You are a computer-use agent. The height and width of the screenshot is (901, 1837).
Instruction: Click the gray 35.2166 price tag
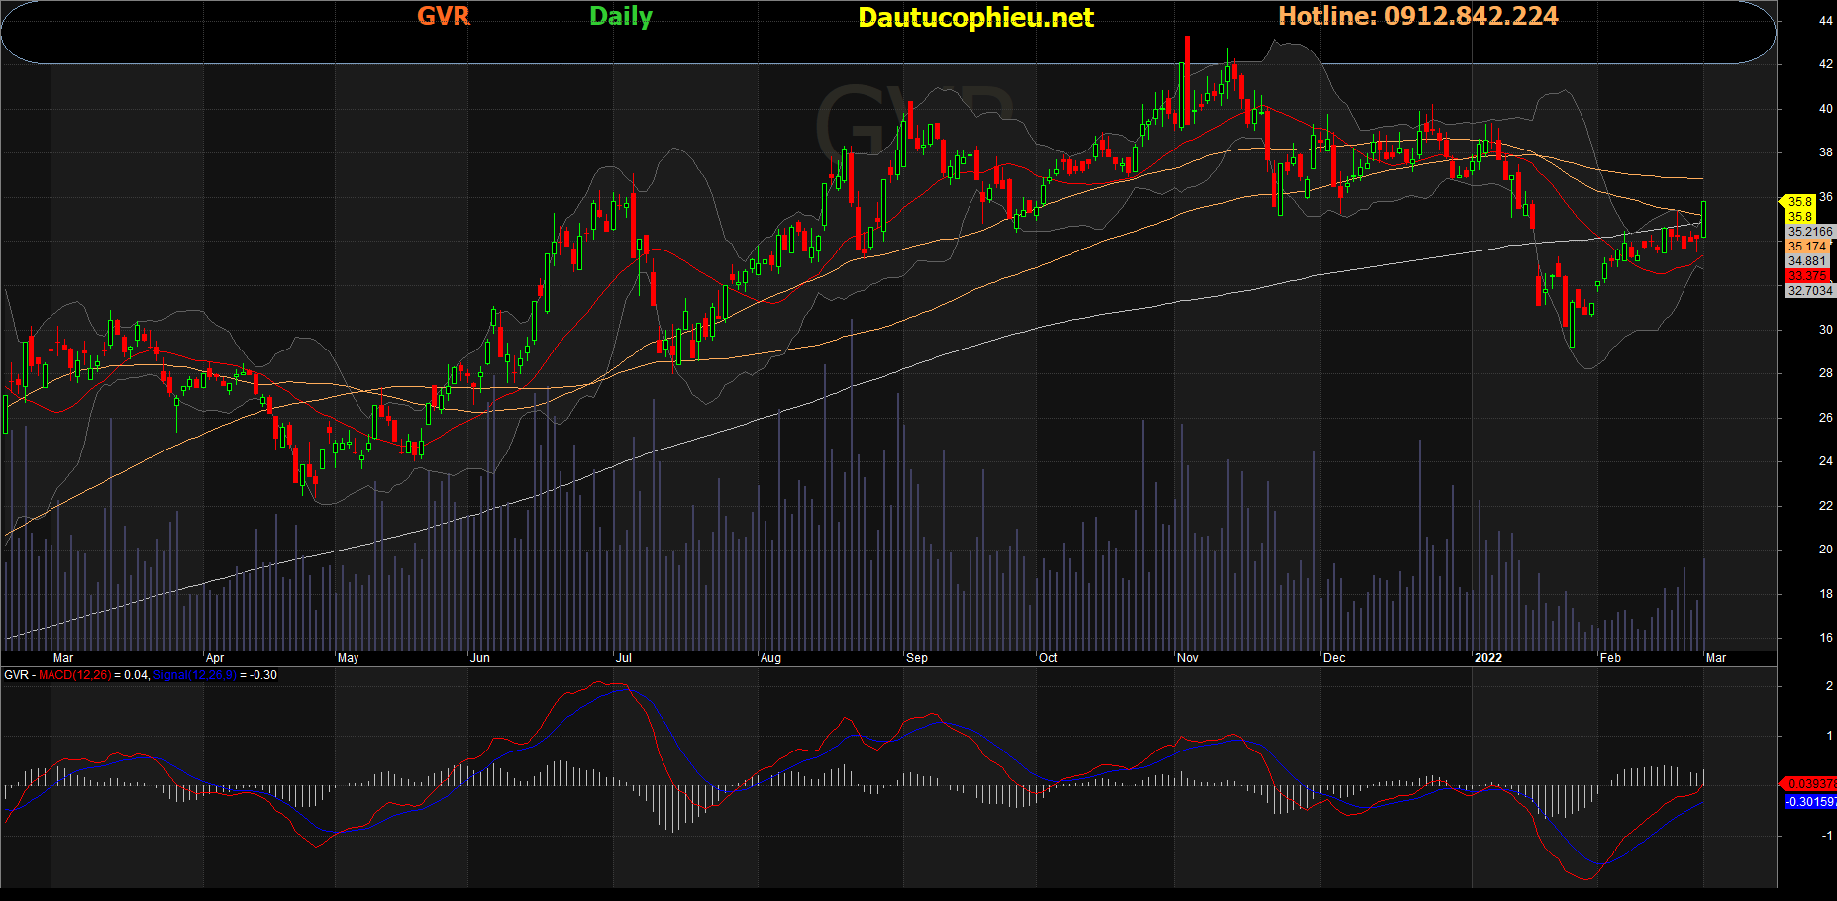tap(1809, 232)
